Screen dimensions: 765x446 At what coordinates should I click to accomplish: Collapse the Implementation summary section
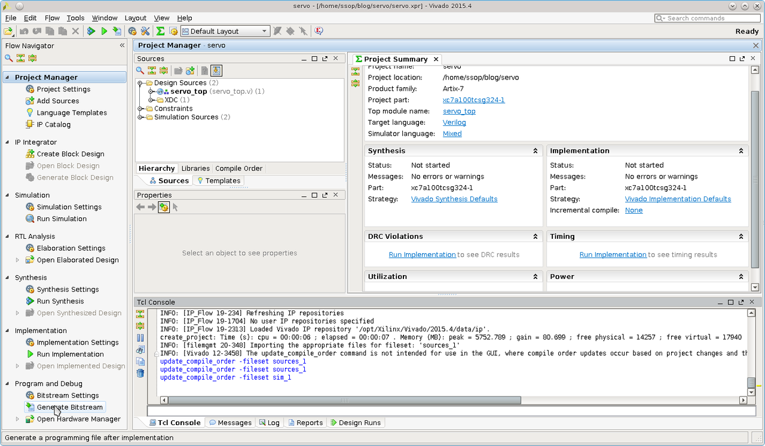click(741, 151)
